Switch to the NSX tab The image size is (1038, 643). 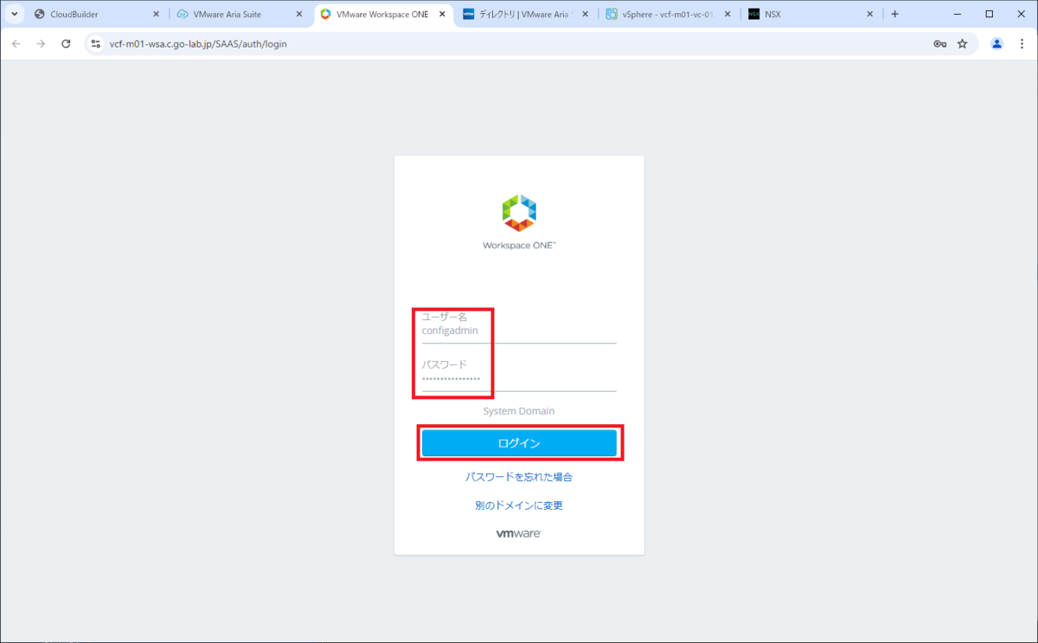click(810, 14)
